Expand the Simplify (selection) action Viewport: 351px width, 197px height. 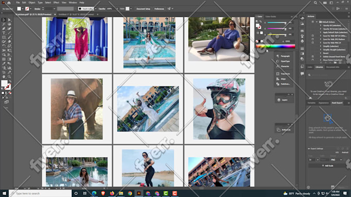[321, 46]
